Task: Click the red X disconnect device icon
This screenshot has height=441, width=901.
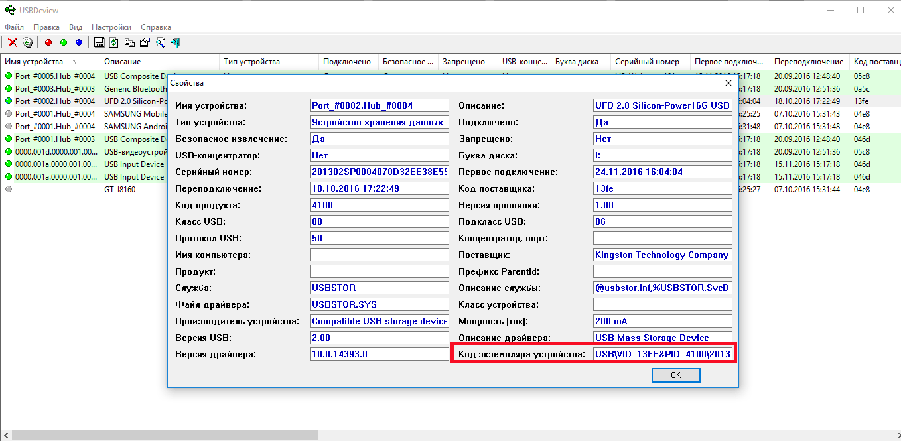Action: [x=12, y=43]
